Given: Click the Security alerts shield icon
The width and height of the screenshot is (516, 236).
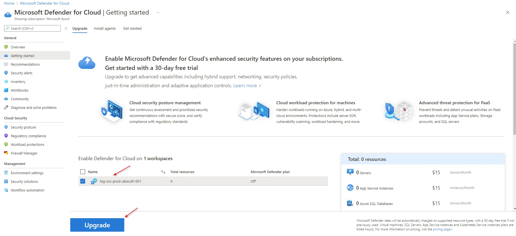Looking at the screenshot, I should coord(6,73).
